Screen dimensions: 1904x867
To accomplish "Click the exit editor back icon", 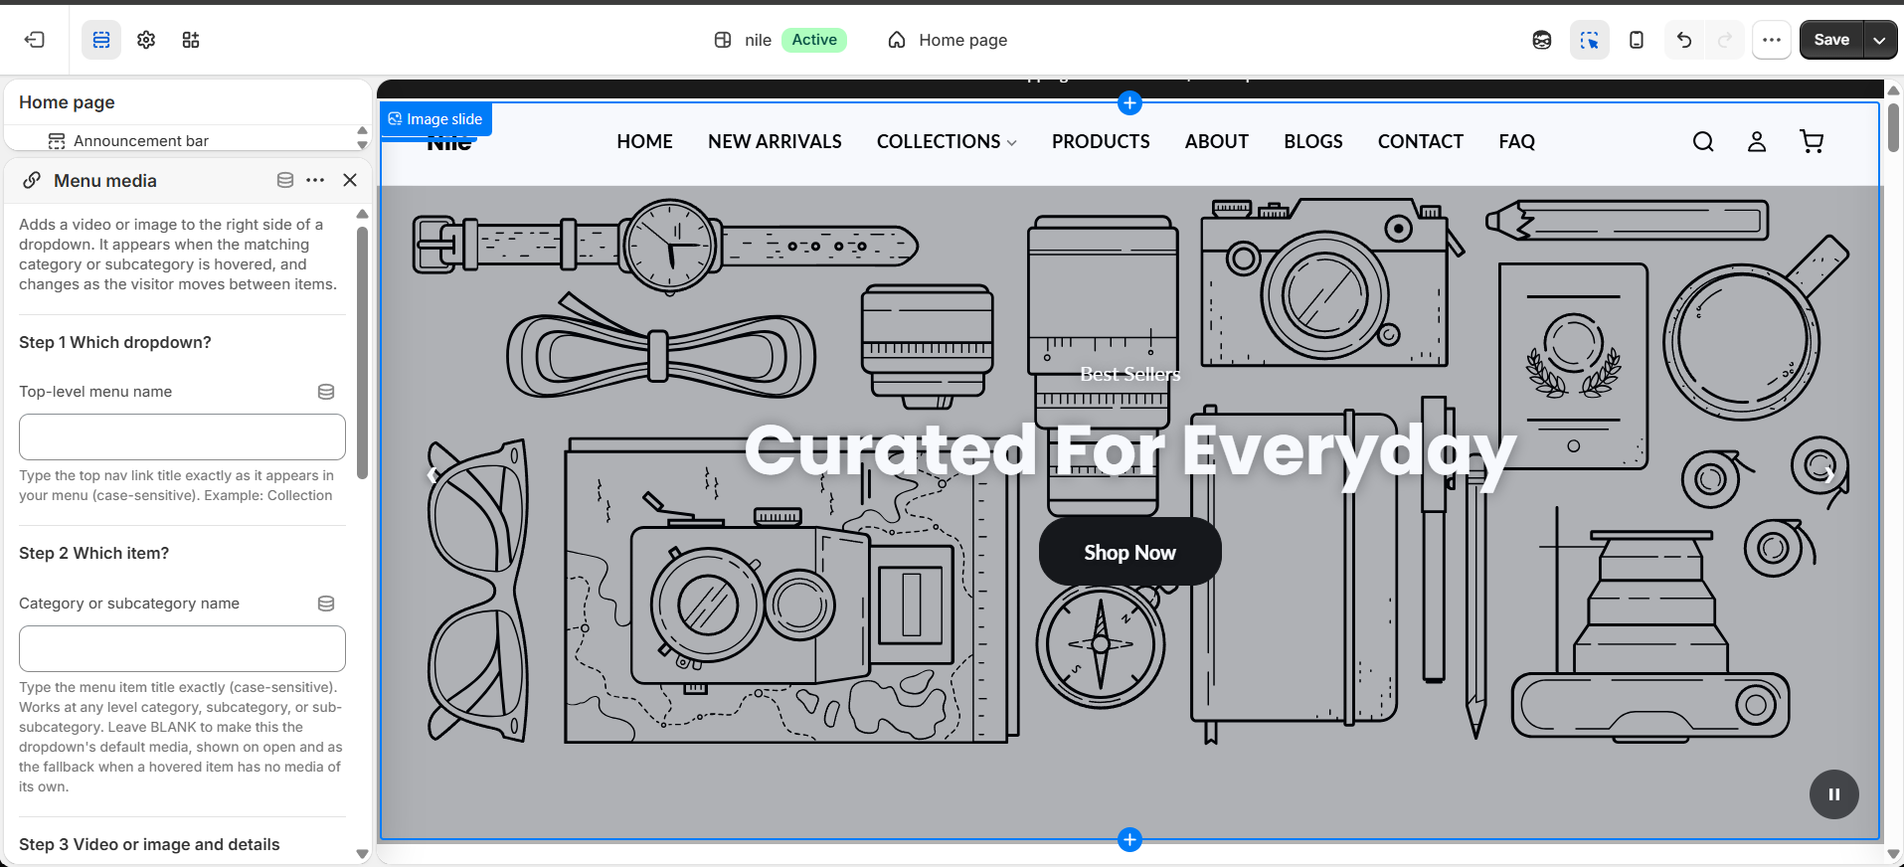I will click(x=35, y=40).
